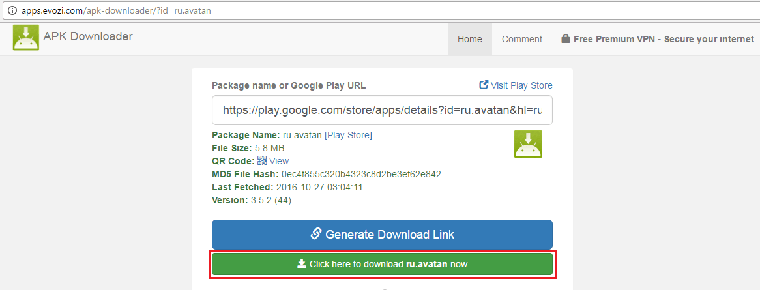The image size is (760, 290).
Task: Open the Home tab
Action: 470,39
